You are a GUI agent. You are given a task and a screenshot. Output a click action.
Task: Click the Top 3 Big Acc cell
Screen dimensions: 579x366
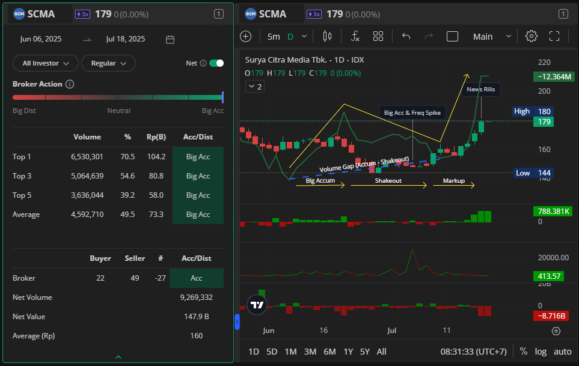198,176
